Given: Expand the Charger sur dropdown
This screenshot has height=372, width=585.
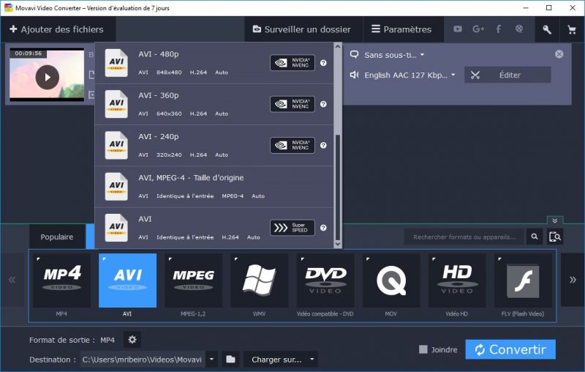Looking at the screenshot, I should point(281,359).
